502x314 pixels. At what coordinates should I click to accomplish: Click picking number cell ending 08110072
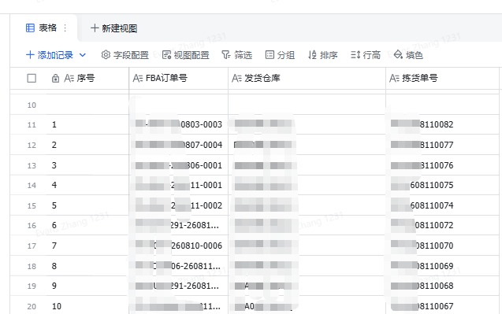click(x=442, y=225)
